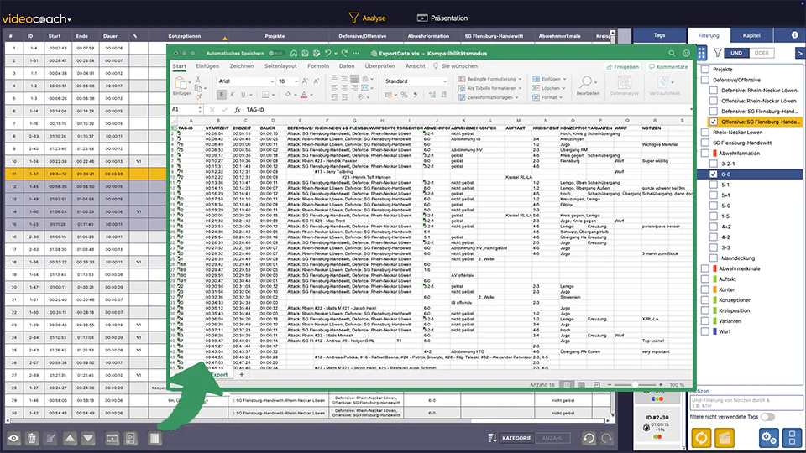The image size is (806, 453).
Task: Click the edit pencil icon in bottom toolbar
Action: [x=51, y=438]
